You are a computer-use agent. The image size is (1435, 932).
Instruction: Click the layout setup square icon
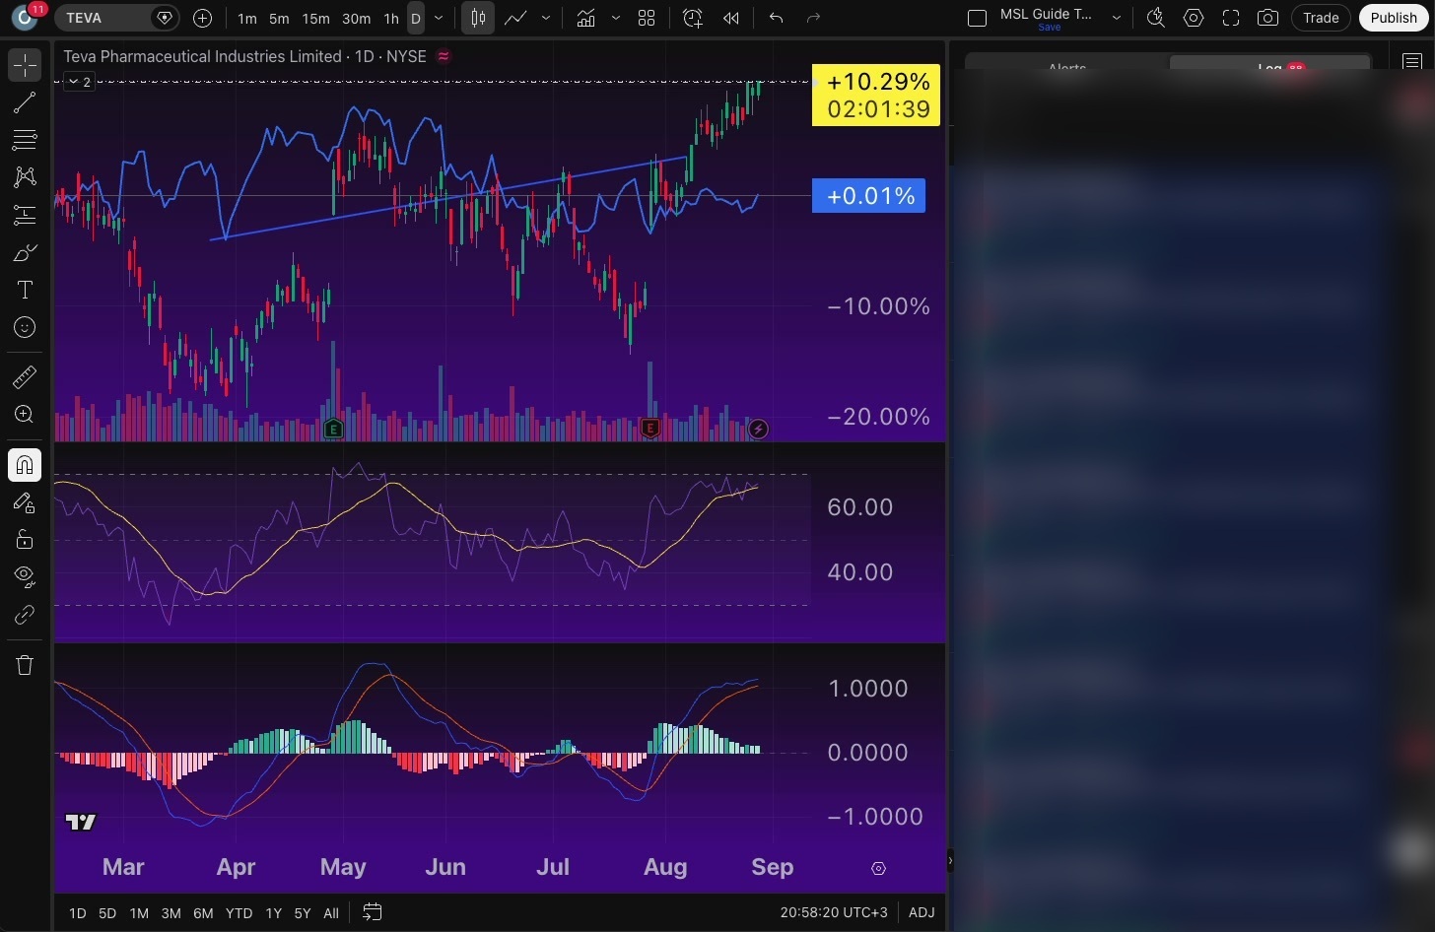[978, 18]
